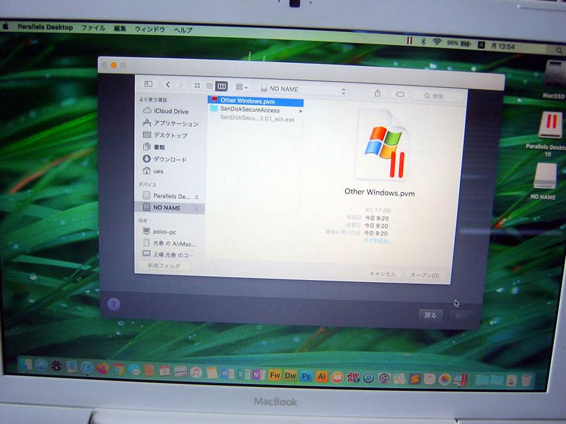Open ダウンロード in the sidebar
The width and height of the screenshot is (566, 424).
click(x=165, y=159)
